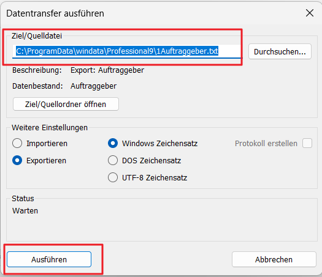Click the 'Warten' status text

[25, 211]
